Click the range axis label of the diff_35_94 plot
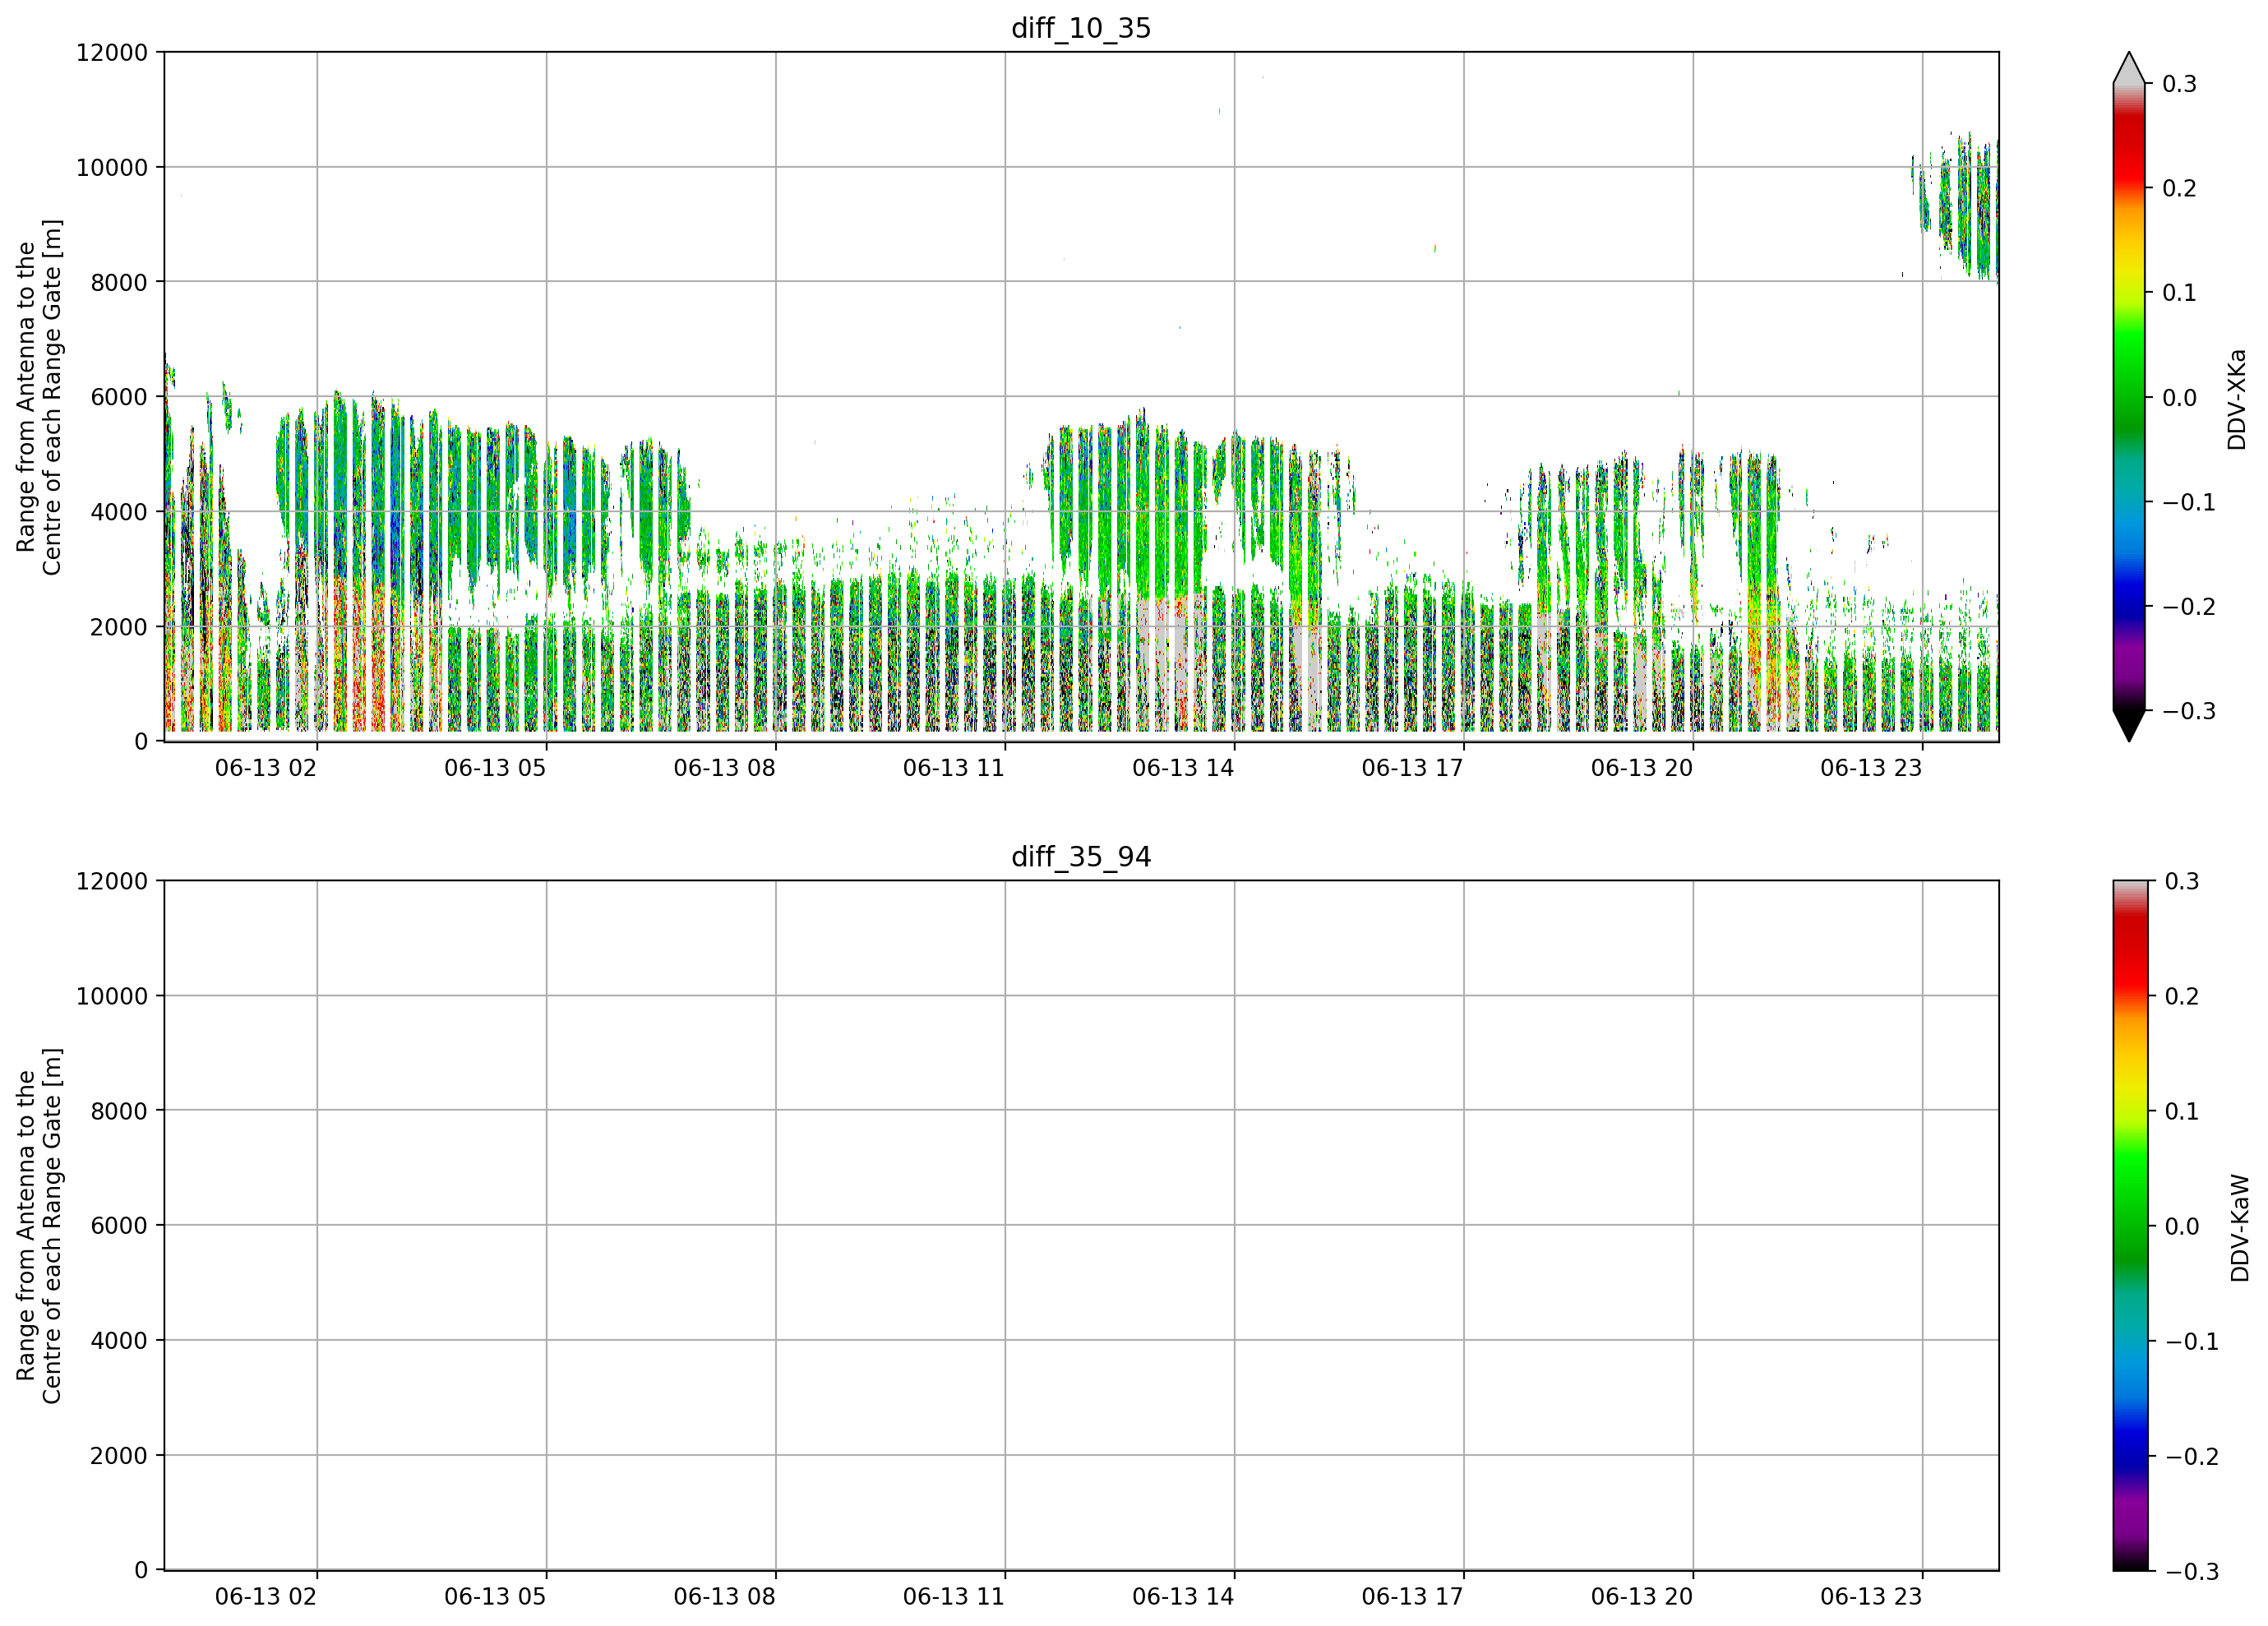2268x1626 pixels. (39, 1226)
